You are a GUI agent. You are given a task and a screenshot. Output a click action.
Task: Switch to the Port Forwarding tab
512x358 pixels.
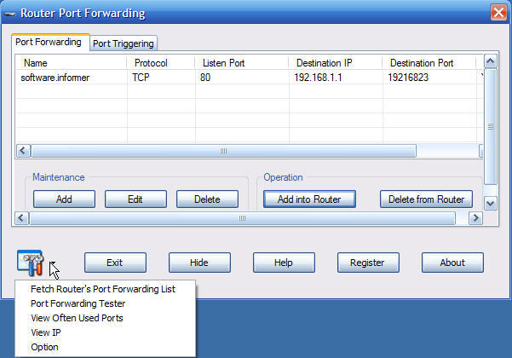[x=49, y=42]
